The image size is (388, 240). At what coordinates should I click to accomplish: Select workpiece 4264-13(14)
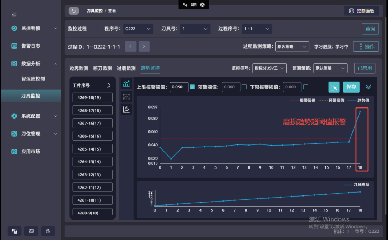[93, 162]
